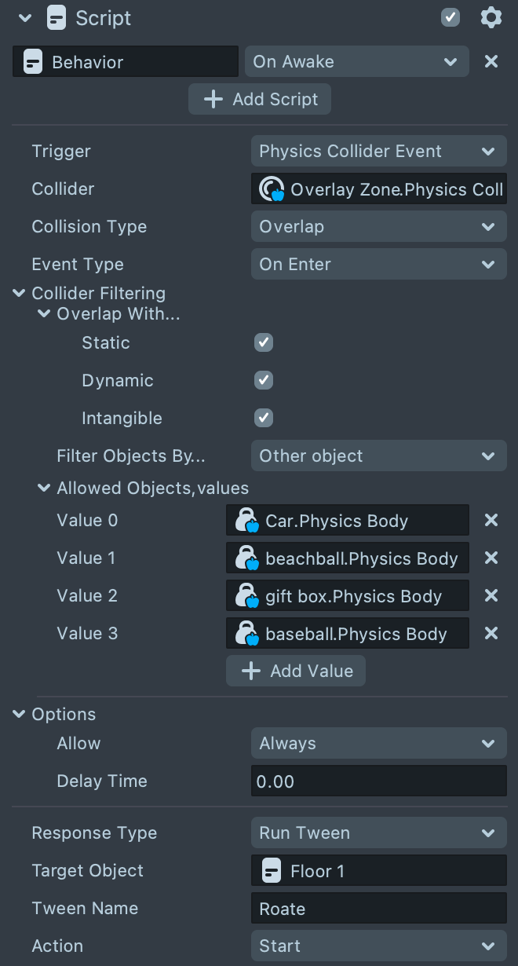Toggle the Script component enabled checkbox

pyautogui.click(x=451, y=17)
